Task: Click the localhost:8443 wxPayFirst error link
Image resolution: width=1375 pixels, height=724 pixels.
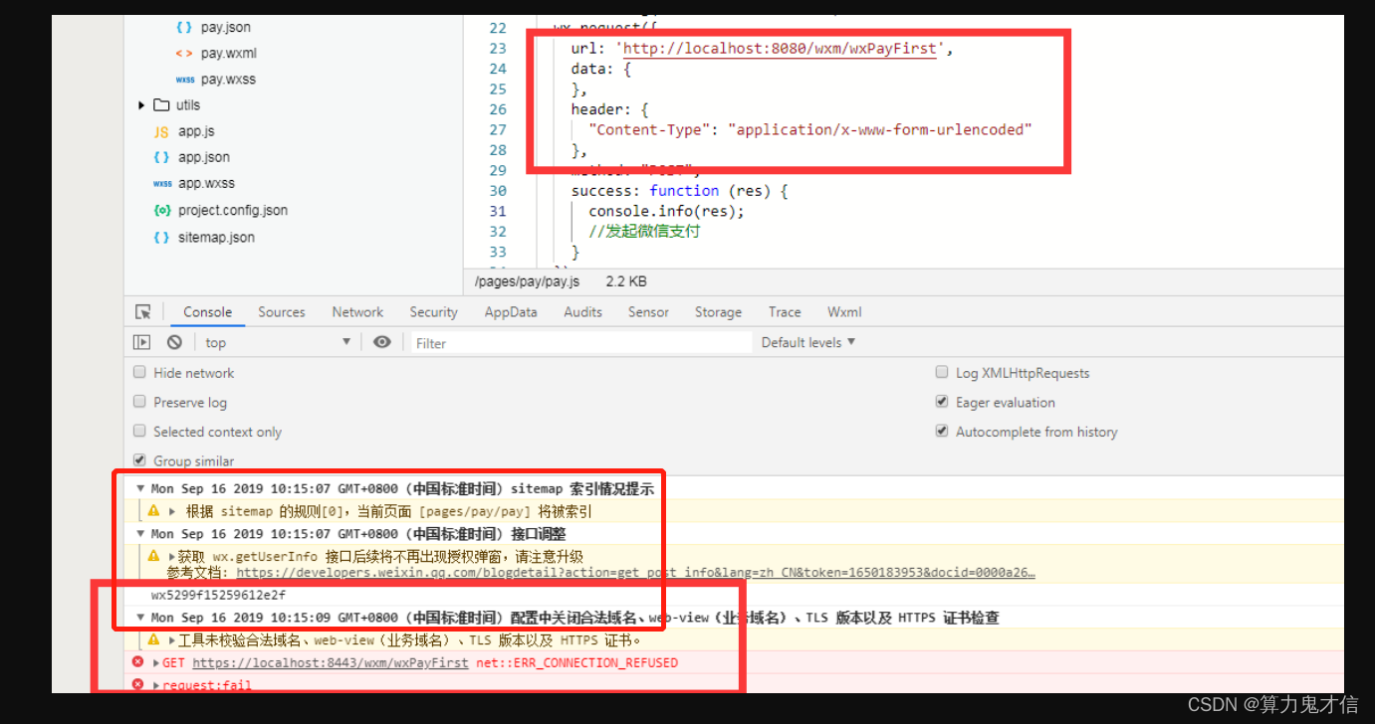Action: (x=329, y=661)
